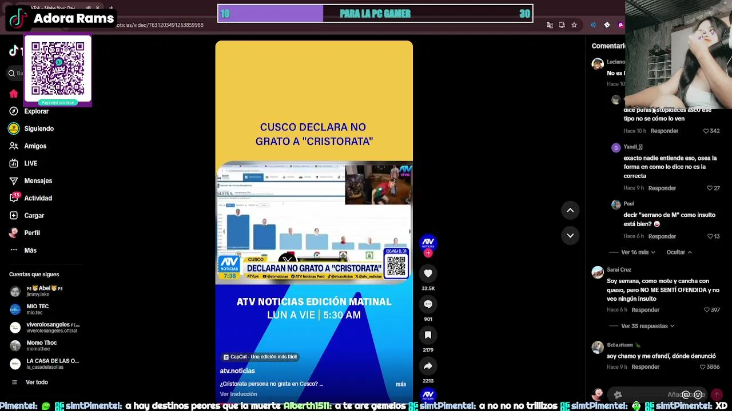The height and width of the screenshot is (411, 732).
Task: Click the 'PARA LA PC GAMER' goal bar
Action: click(x=375, y=14)
